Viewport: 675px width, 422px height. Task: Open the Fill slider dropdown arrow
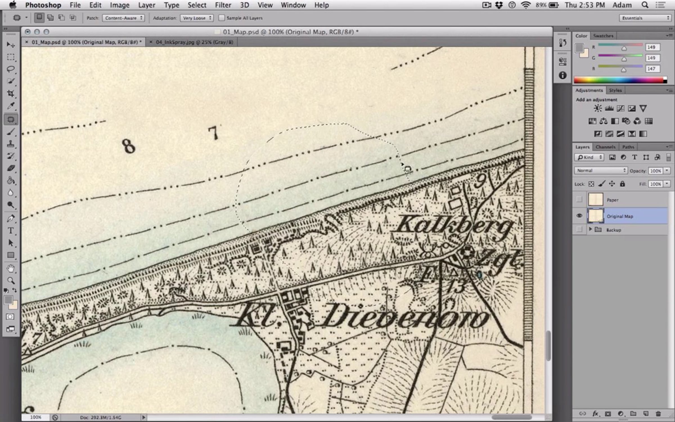tap(667, 184)
